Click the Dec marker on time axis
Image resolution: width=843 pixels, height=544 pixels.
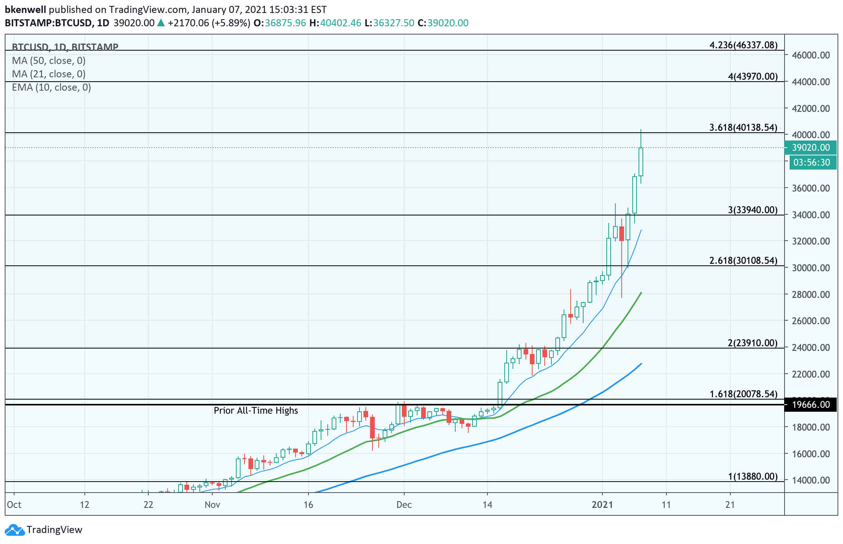404,505
